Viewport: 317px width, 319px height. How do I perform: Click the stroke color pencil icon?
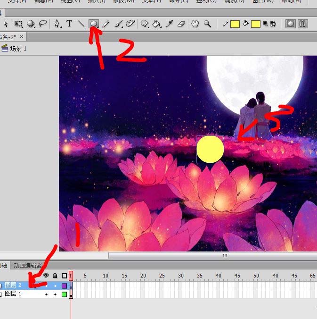225,24
